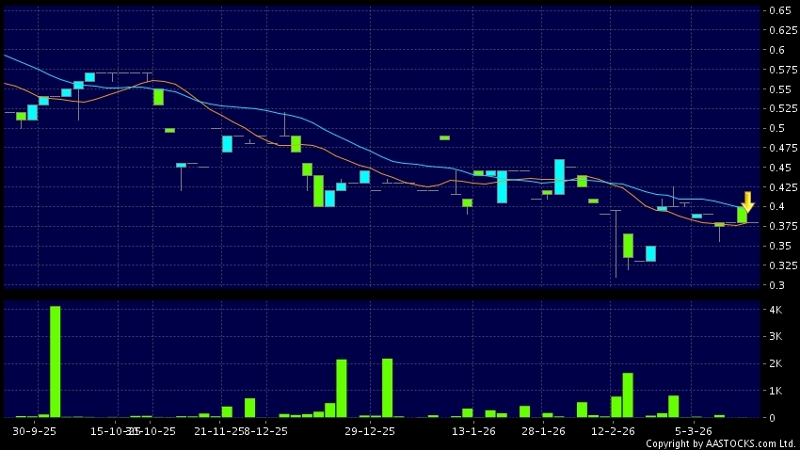This screenshot has height=450, width=800.
Task: Click the 2K volume axis label
Action: pyautogui.click(x=776, y=363)
